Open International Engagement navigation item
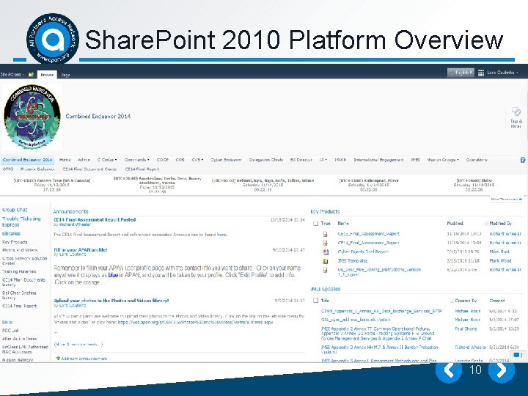 coord(378,160)
